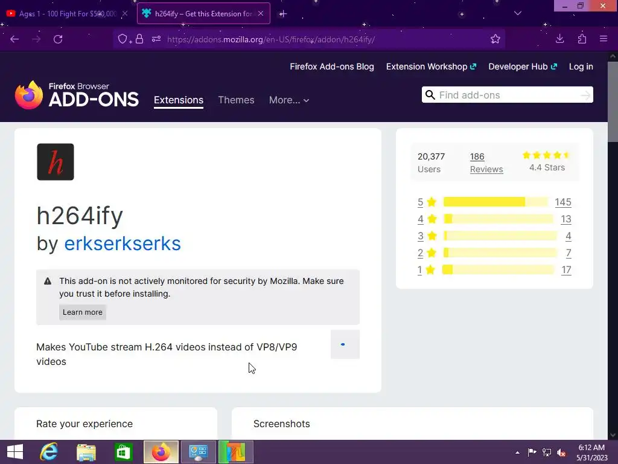Open File Explorer from taskbar
The image size is (618, 464).
pos(86,452)
